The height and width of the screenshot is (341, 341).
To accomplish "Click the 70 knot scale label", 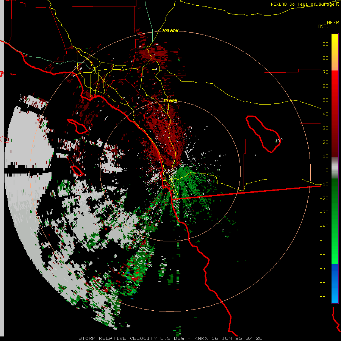I will pos(325,72).
